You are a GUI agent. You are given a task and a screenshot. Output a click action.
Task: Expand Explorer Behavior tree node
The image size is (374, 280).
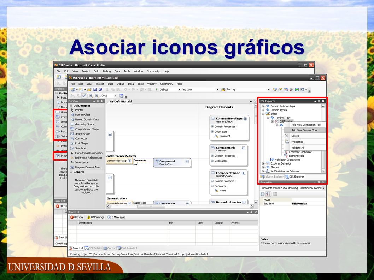point(263,163)
